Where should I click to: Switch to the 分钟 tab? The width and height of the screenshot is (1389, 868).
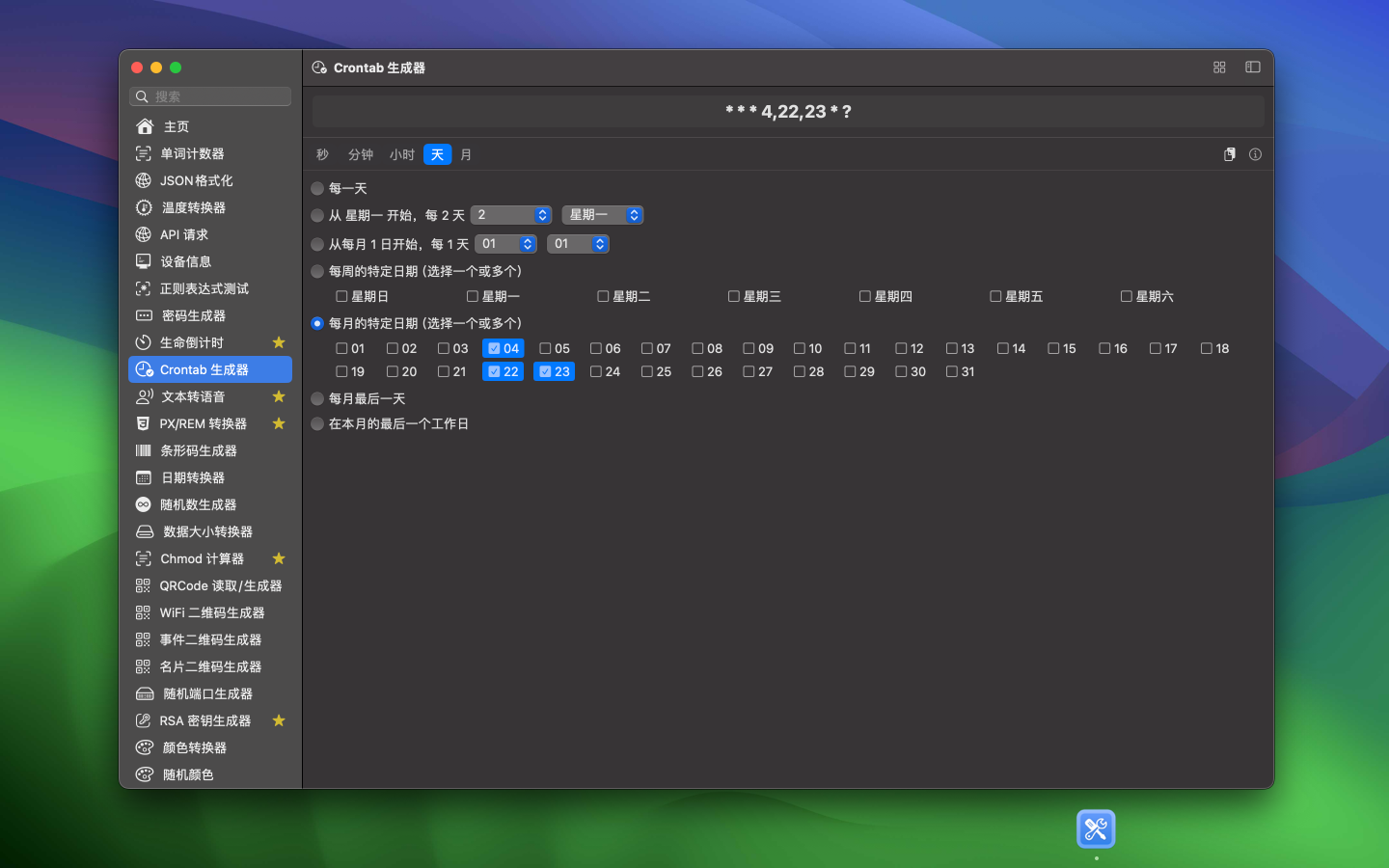361,154
